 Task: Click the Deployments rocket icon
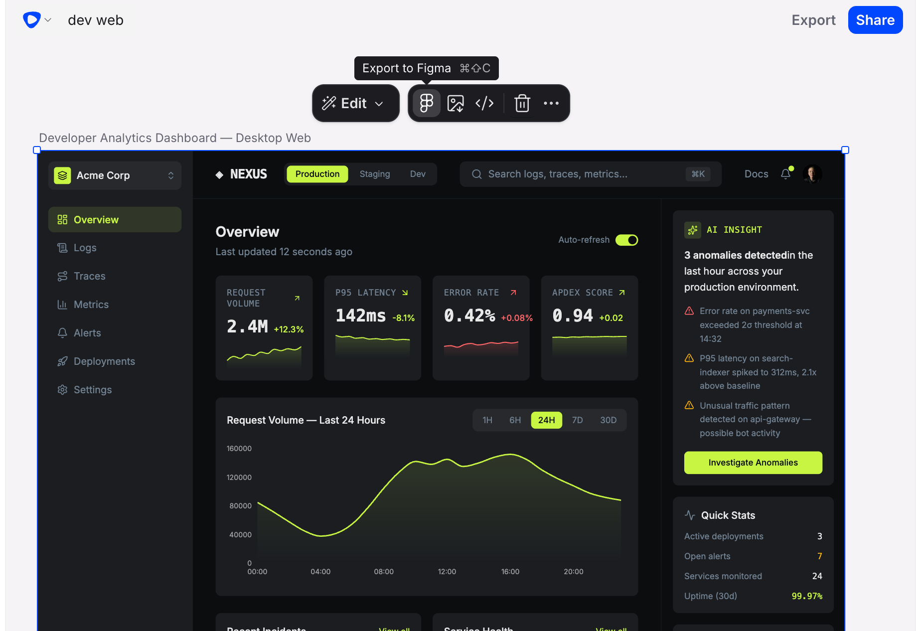[62, 361]
